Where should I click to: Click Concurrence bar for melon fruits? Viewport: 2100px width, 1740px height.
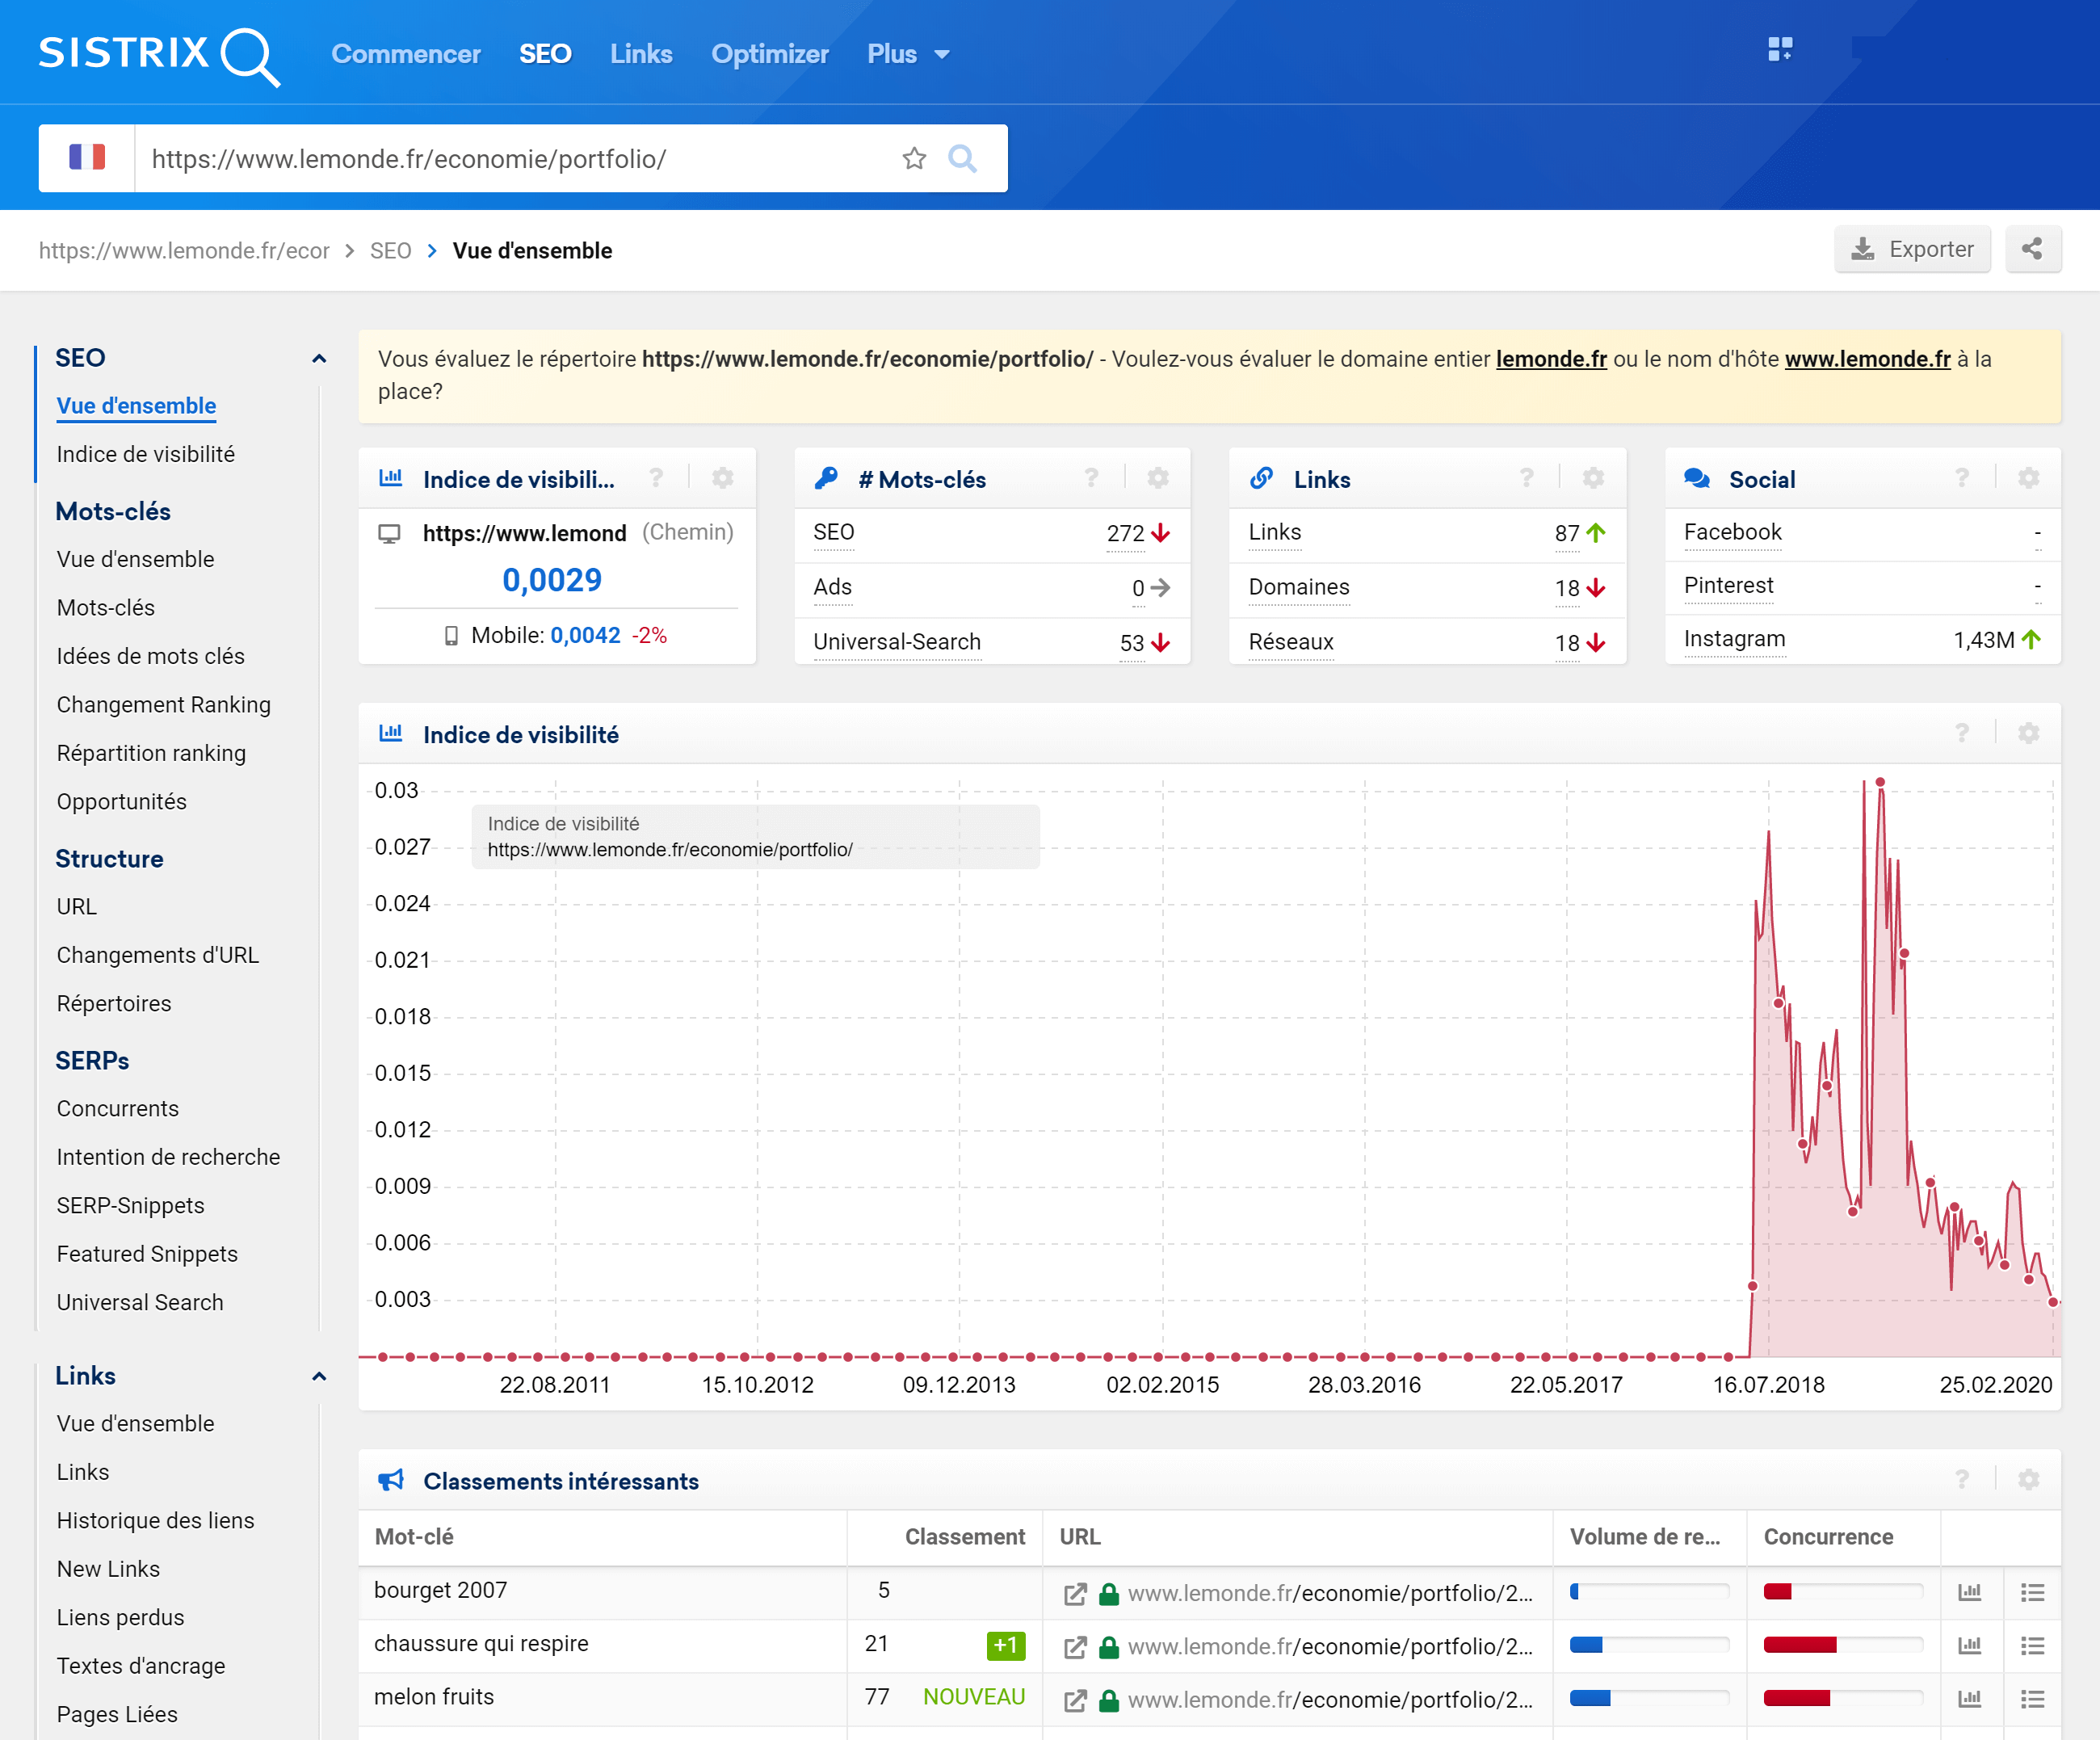point(1842,1698)
